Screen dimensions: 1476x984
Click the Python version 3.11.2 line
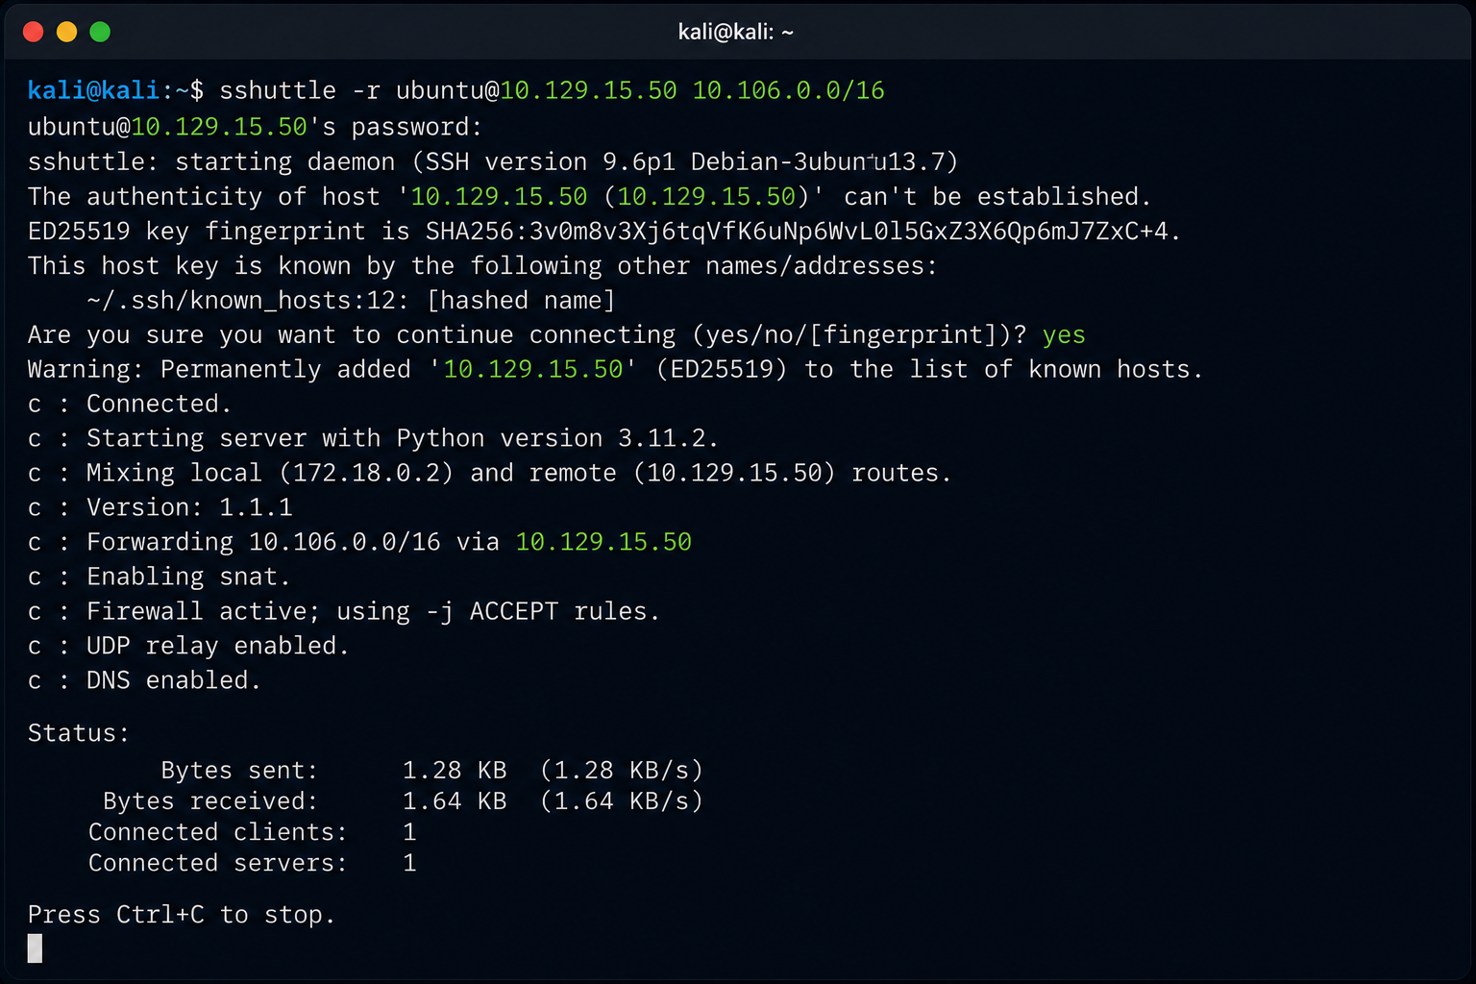(373, 438)
